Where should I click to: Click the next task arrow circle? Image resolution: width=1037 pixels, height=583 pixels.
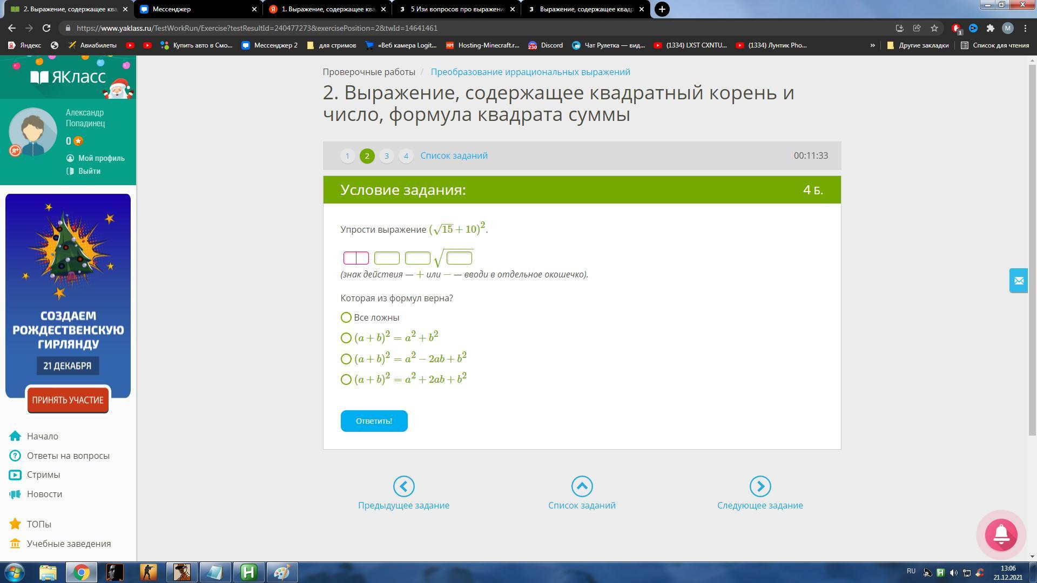760,486
